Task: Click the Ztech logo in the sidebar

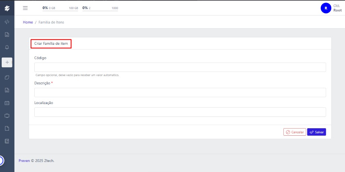Action: pos(7,8)
